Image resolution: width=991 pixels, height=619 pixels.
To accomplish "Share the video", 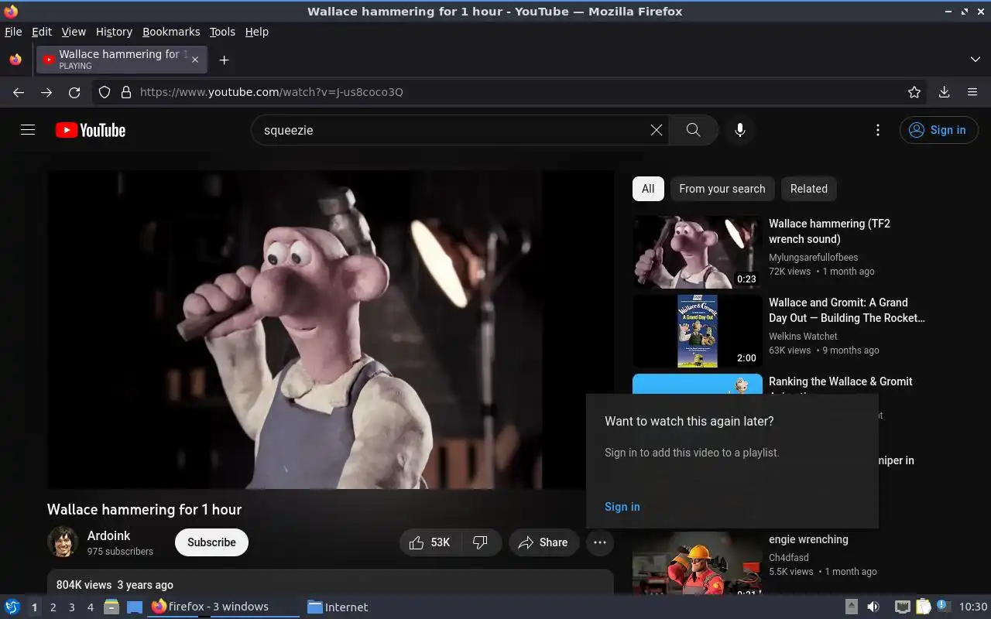I will (544, 542).
